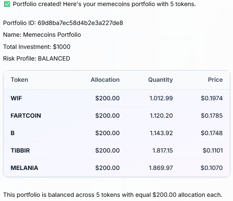233x201 pixels.
Task: Click the Allocation column header
Action: [105, 80]
